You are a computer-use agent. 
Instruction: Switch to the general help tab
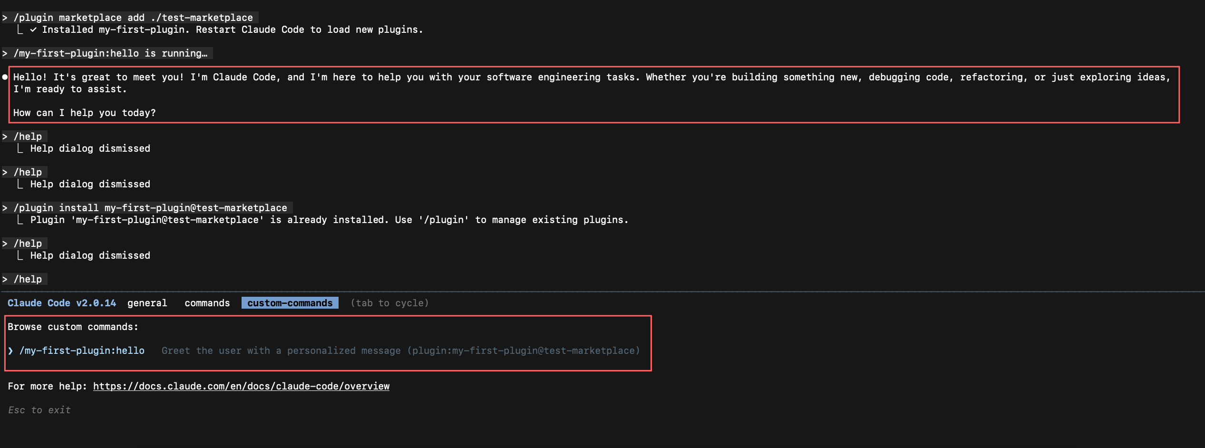tap(147, 303)
